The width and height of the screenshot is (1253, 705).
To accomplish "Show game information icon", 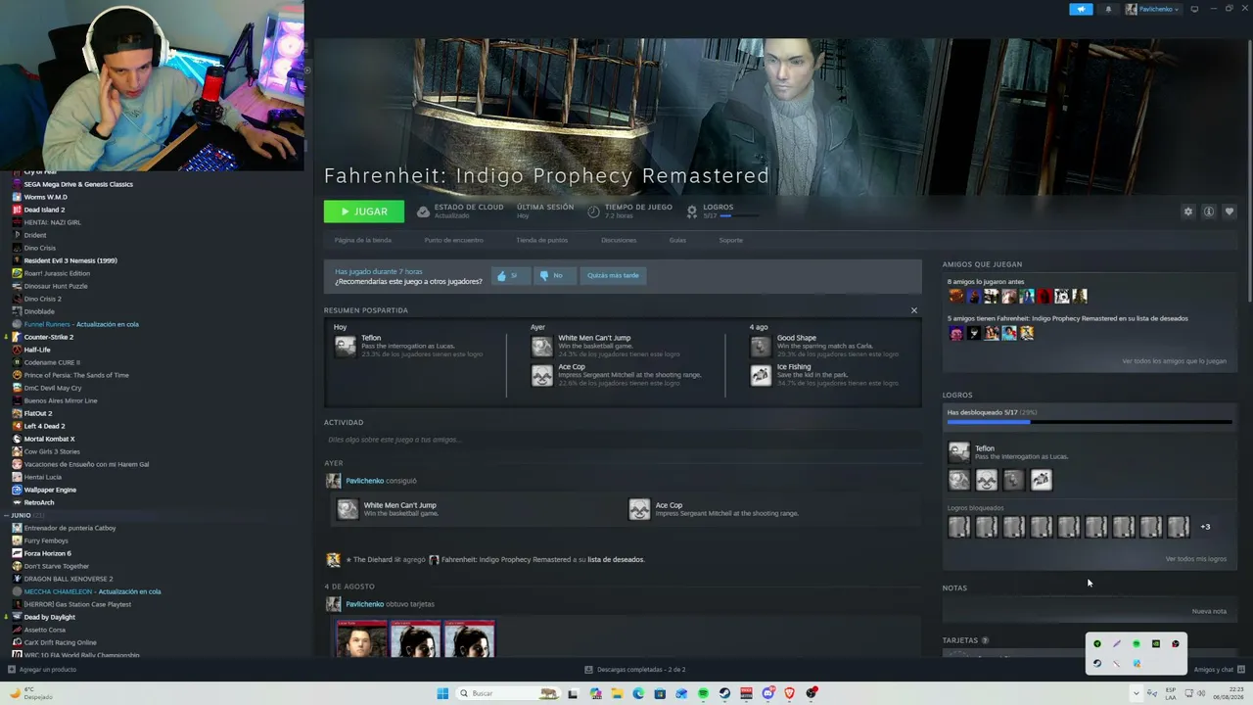I will click(x=1209, y=211).
